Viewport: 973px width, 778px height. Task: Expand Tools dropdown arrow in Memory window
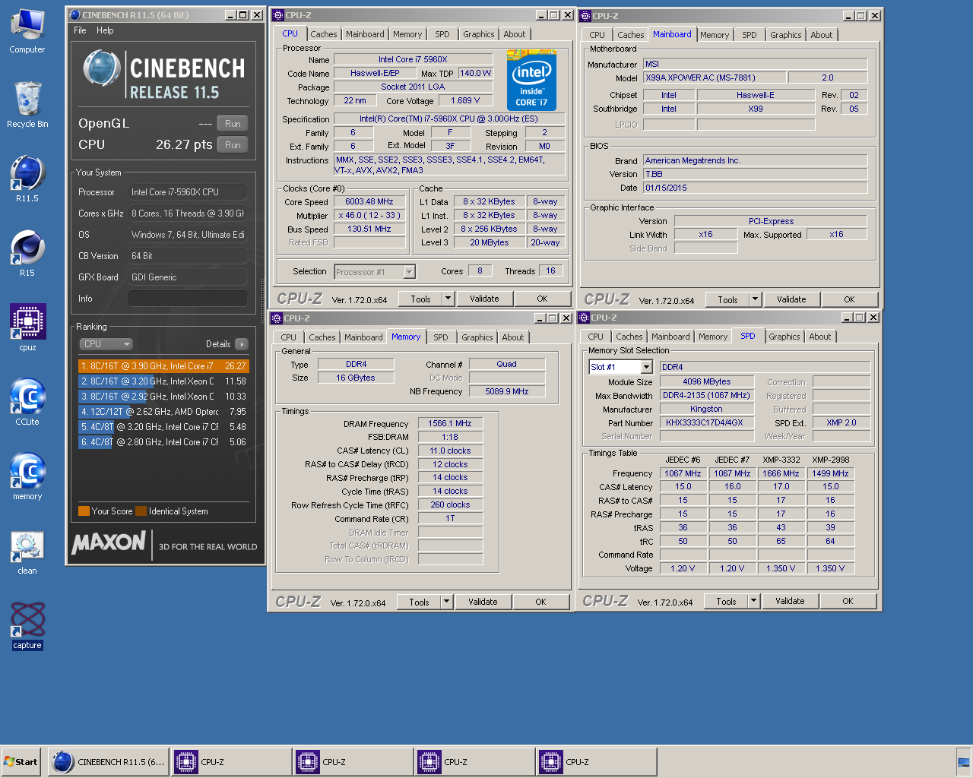(x=446, y=602)
